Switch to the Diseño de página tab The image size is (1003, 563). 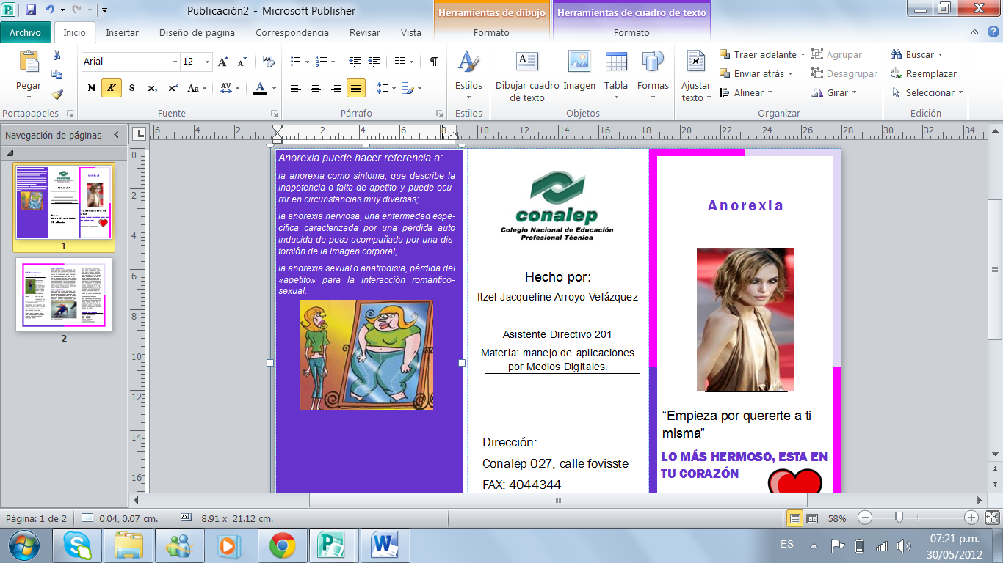pyautogui.click(x=197, y=32)
